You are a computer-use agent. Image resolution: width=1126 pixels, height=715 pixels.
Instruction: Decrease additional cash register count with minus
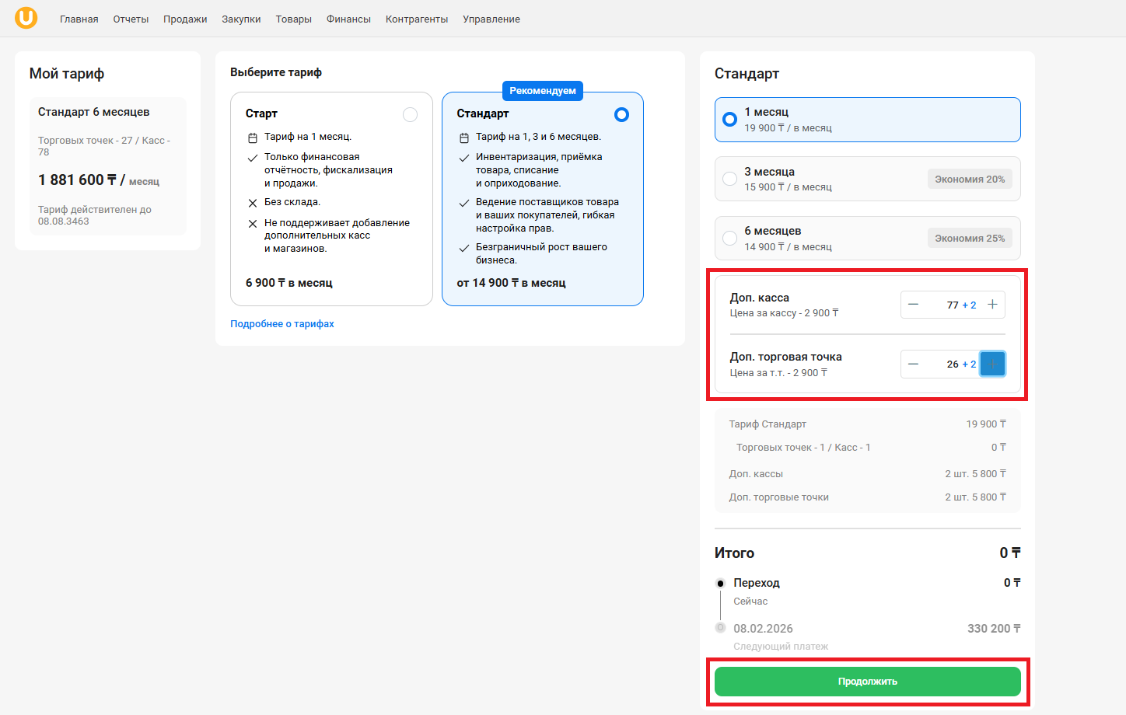pos(914,305)
